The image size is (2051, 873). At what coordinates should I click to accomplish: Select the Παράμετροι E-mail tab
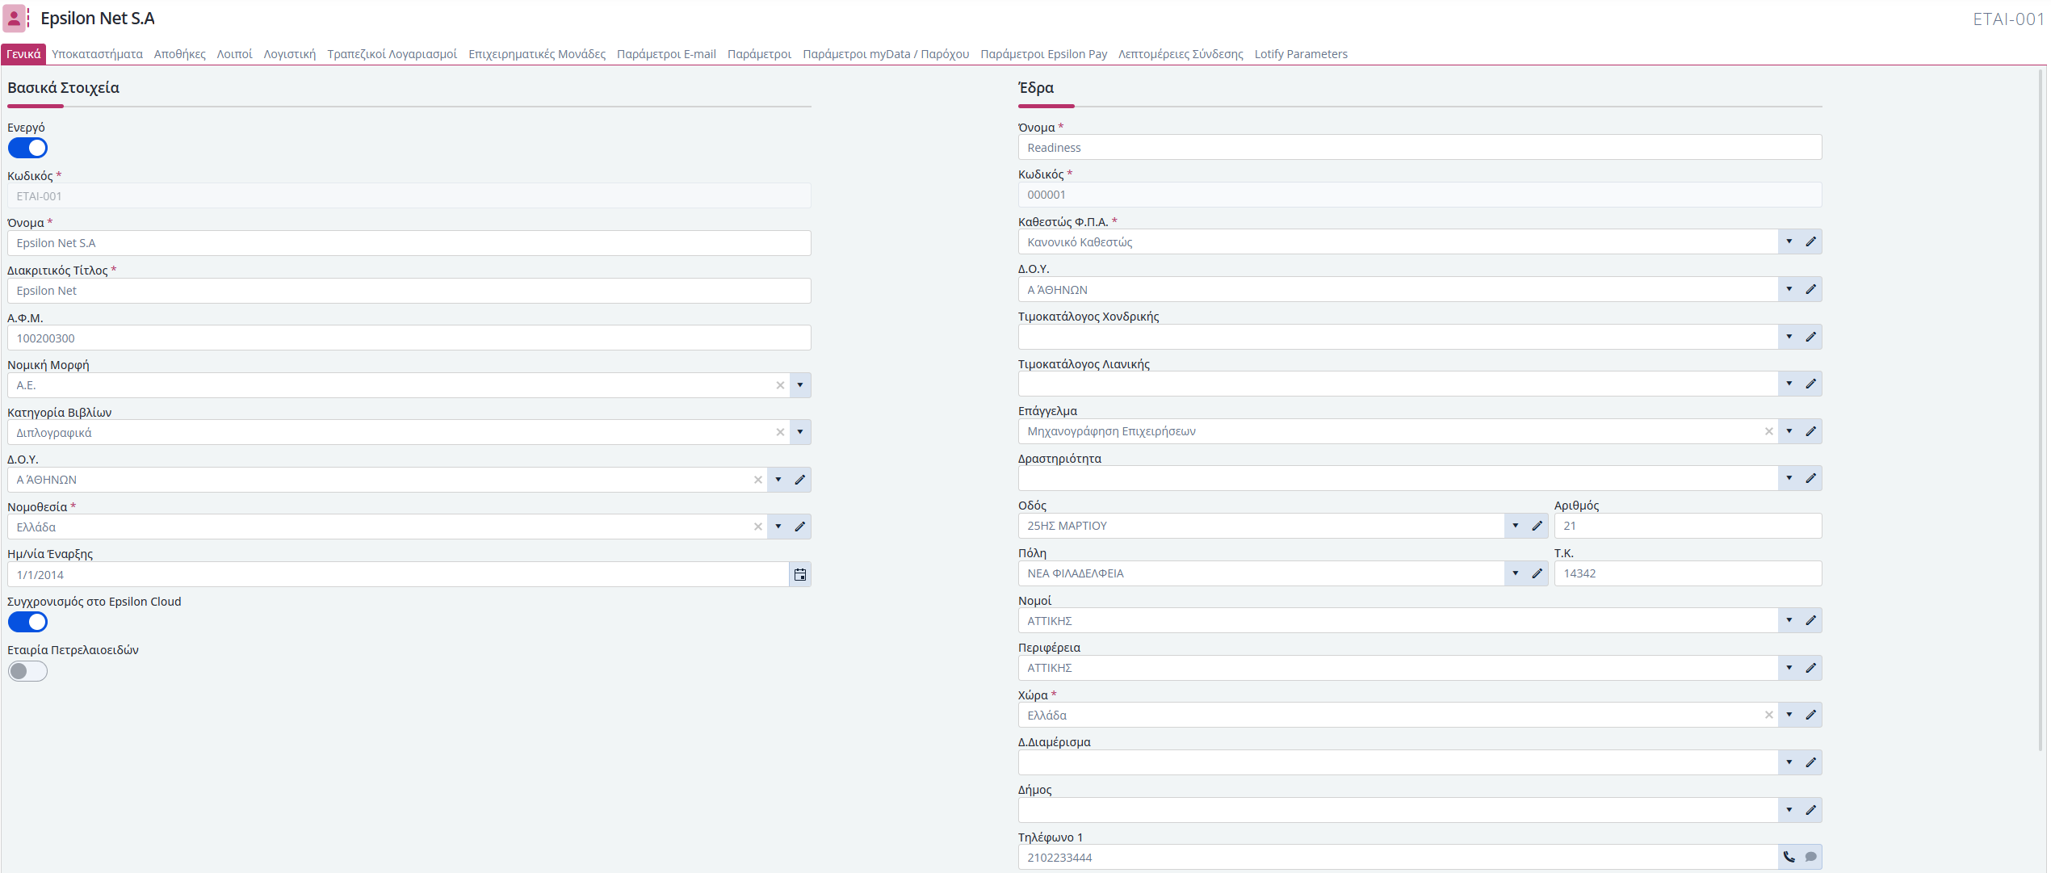coord(666,54)
